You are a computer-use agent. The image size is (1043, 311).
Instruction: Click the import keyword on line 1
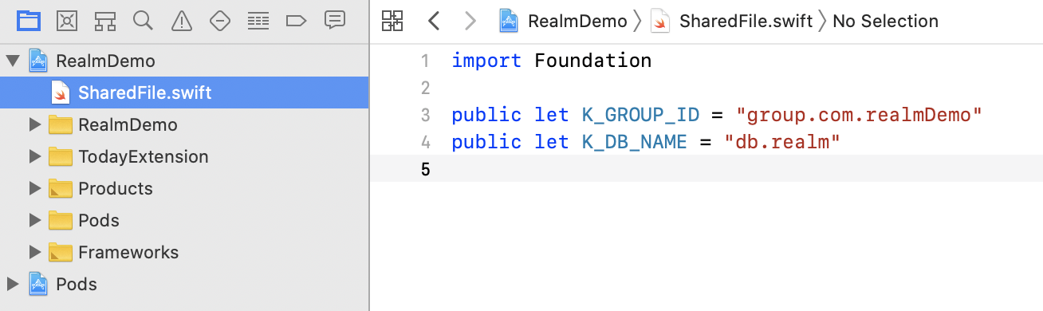(486, 61)
